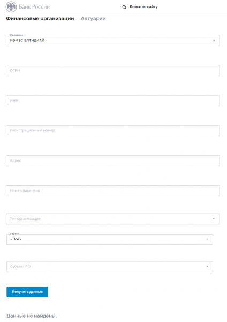Image resolution: width=227 pixels, height=322 pixels.
Task: Click into the Адрес field
Action: point(112,160)
